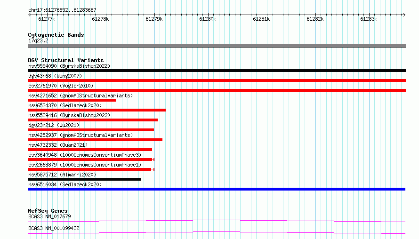Image resolution: width=419 pixels, height=239 pixels.
Task: Open nsv4271652 (gnomADStructuralVariants) label
Action: [81, 96]
